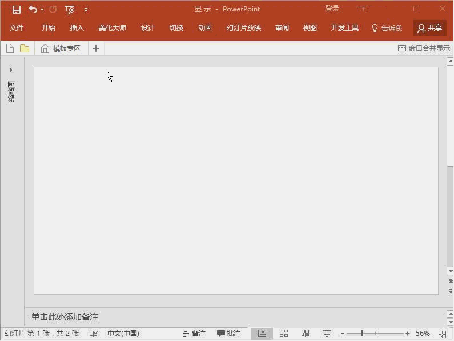
Task: Create new blank document icon
Action: pyautogui.click(x=10, y=48)
